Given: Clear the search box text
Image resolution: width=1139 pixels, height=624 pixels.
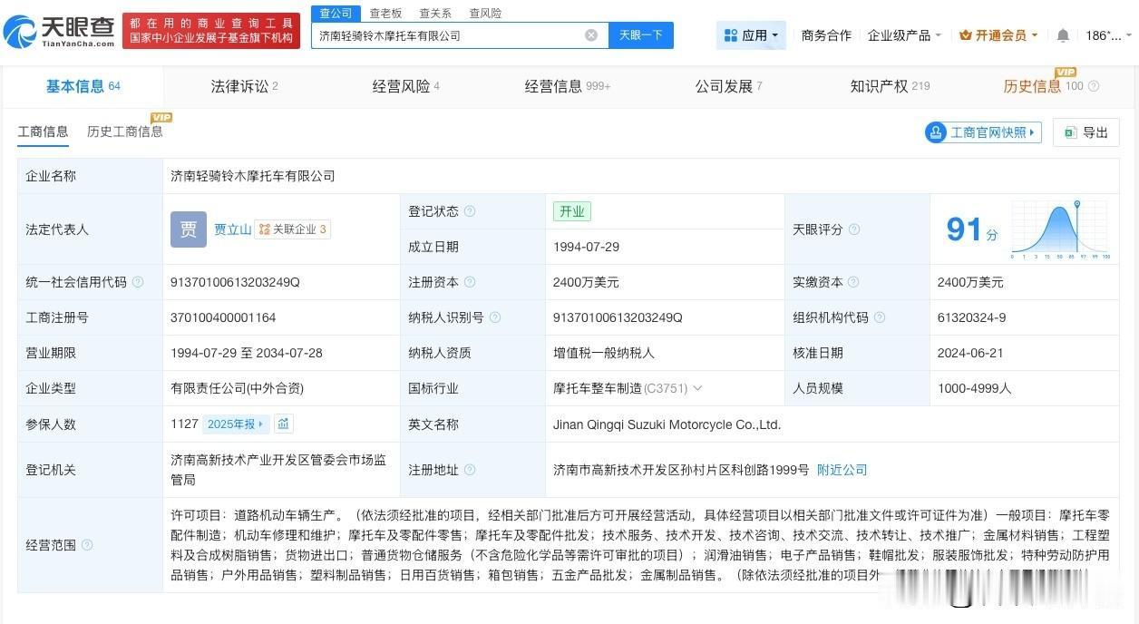Looking at the screenshot, I should coord(591,35).
